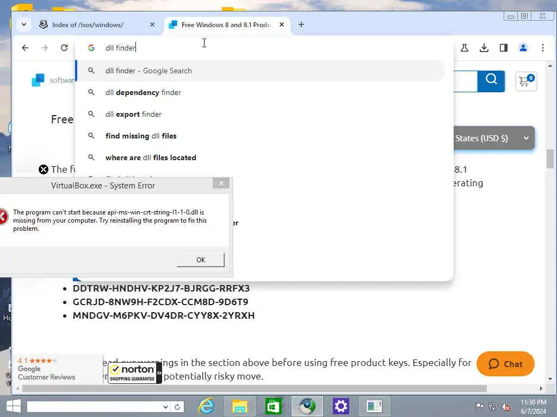Click the address bar with dll finder

pos(265,48)
